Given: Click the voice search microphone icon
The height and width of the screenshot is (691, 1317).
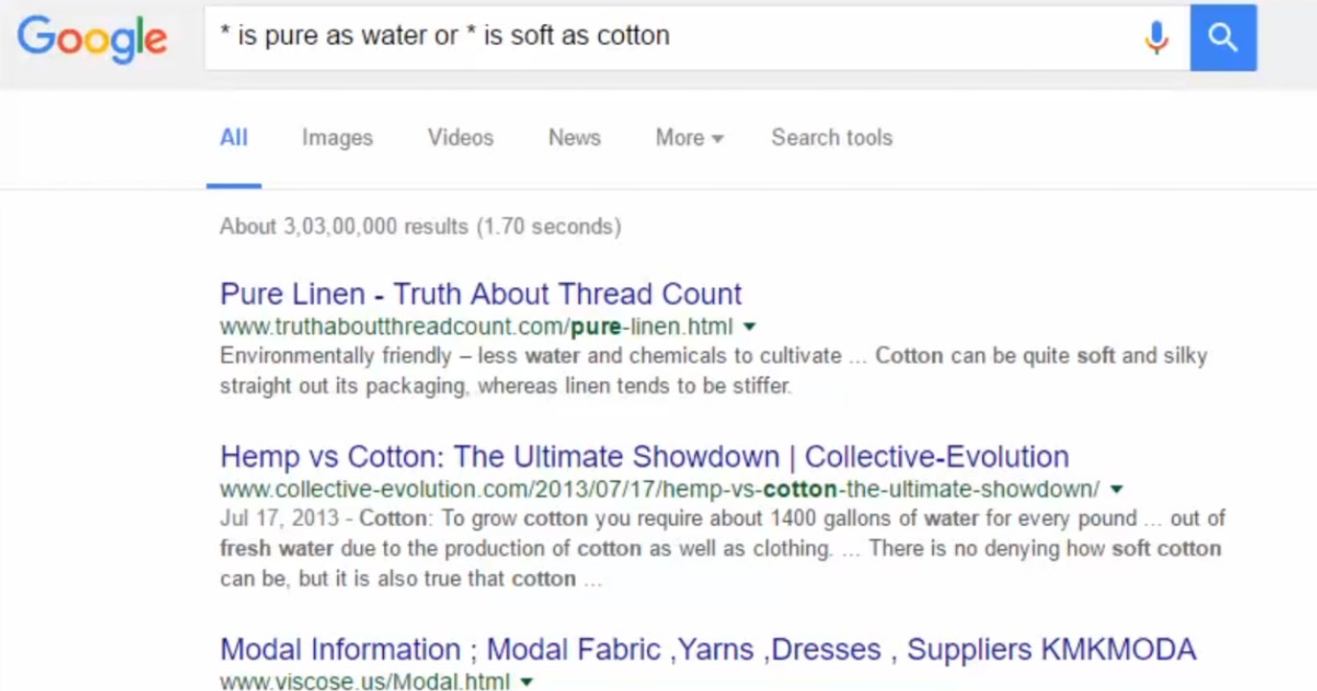Looking at the screenshot, I should coord(1157,37).
